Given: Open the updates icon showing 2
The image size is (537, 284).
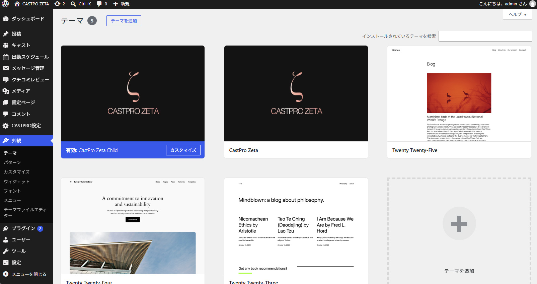Looking at the screenshot, I should [x=57, y=4].
